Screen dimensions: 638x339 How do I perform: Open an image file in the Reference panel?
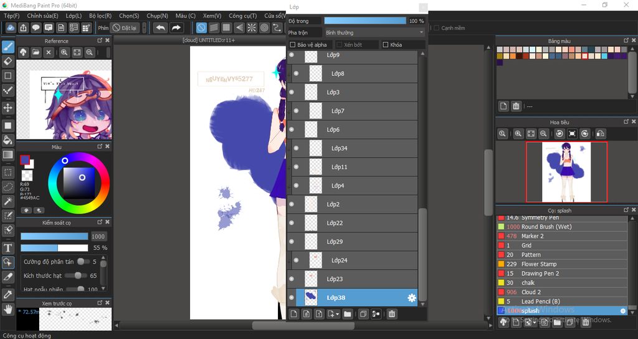coord(36,52)
